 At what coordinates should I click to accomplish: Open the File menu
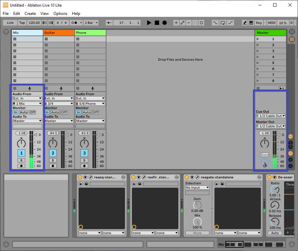[6, 14]
